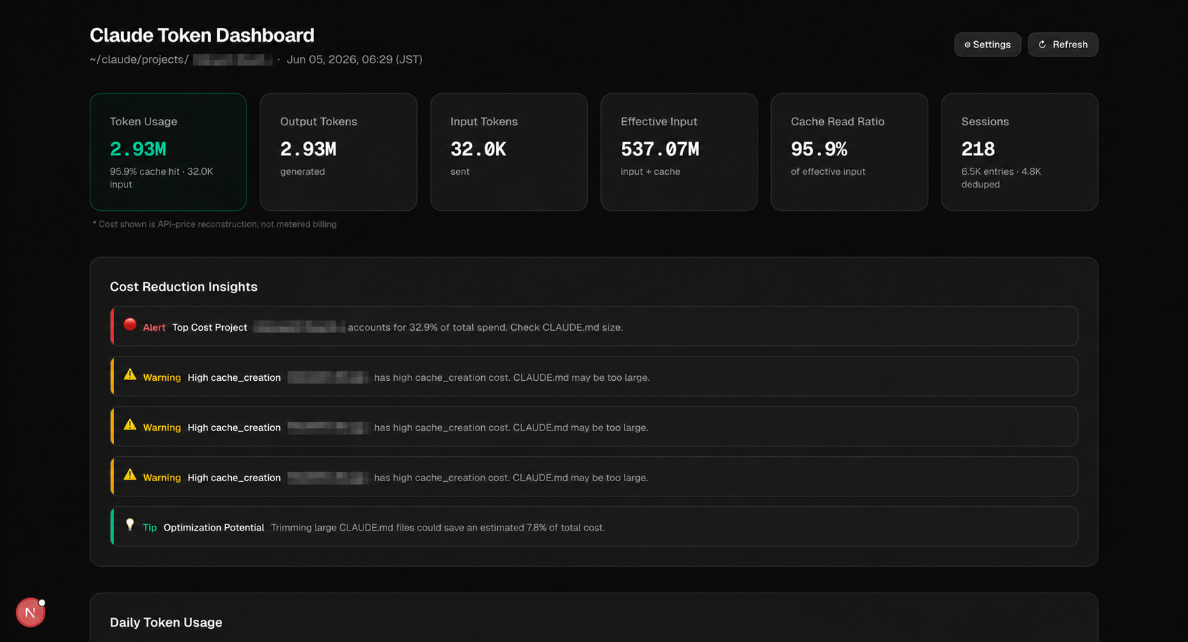Open the Optimization Potential tip row
The width and height of the screenshot is (1188, 642).
point(594,526)
